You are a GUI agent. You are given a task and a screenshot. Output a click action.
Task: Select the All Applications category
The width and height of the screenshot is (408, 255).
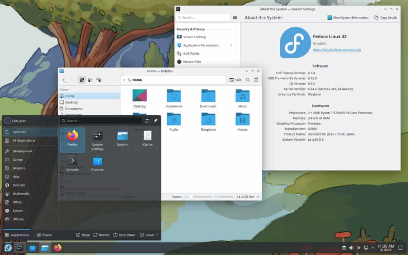coord(24,141)
